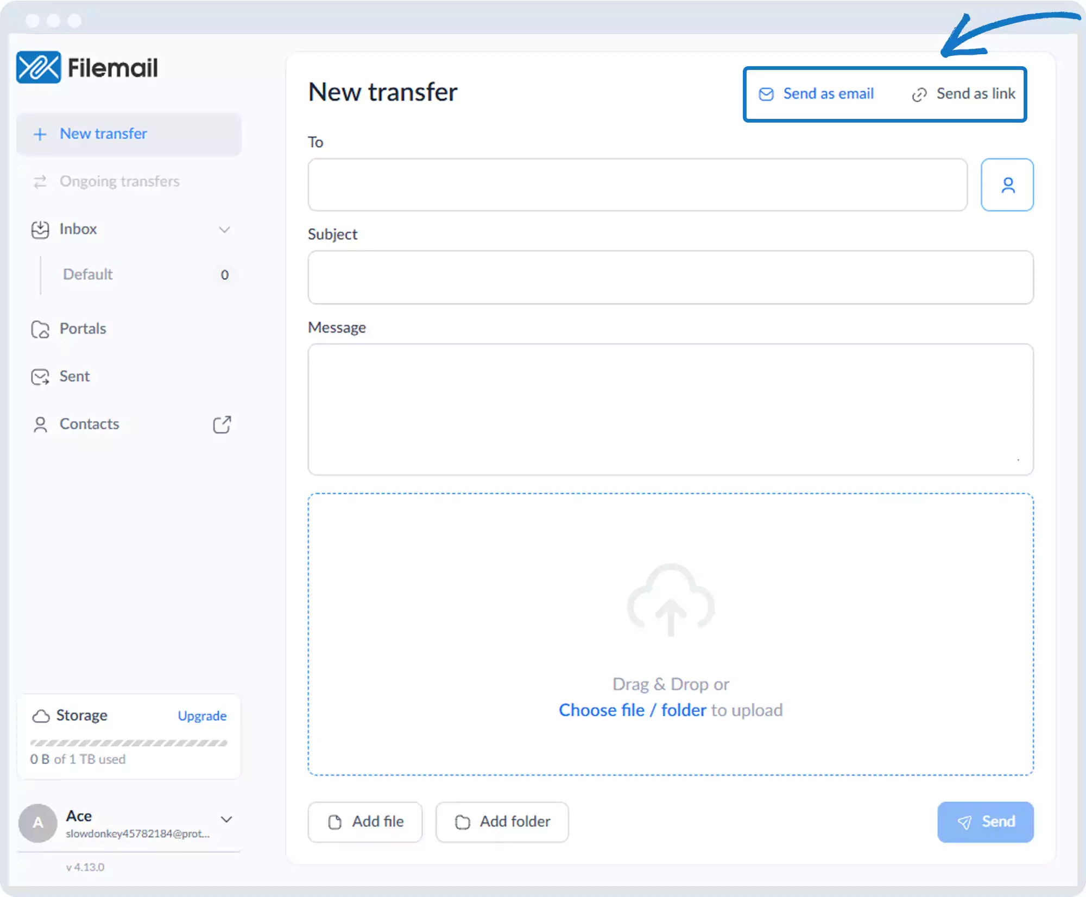Open Contacts menu item
The width and height of the screenshot is (1086, 897).
point(89,424)
